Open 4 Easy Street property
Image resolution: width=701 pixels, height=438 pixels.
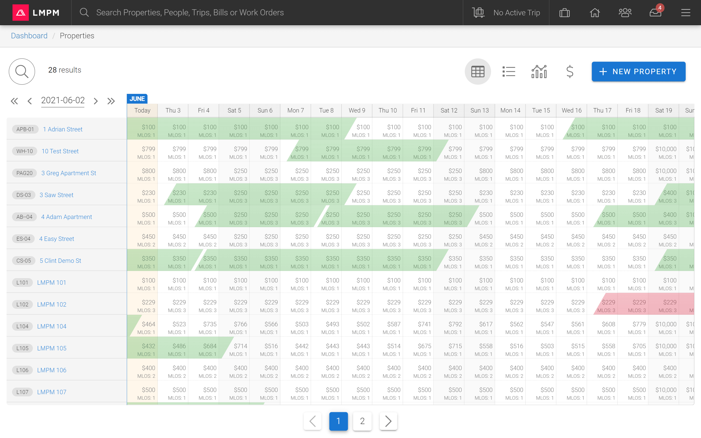(56, 239)
